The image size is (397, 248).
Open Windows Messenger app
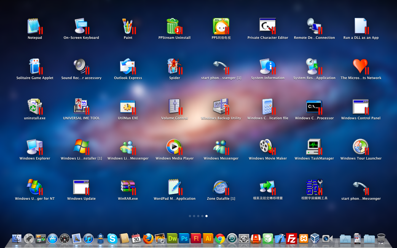(x=221, y=147)
